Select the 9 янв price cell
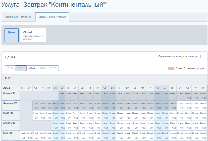 [x=120, y=96]
